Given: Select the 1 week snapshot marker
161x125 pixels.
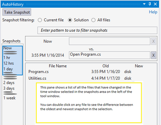Looking at the screenshot, I should 9,98.
